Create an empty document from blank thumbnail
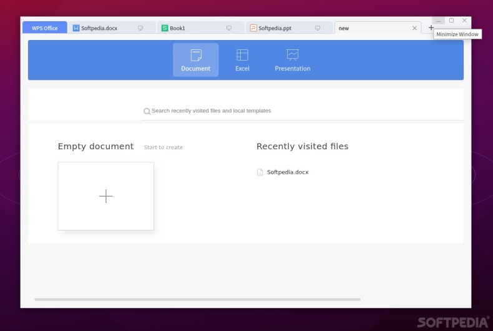The image size is (493, 331). [x=106, y=196]
